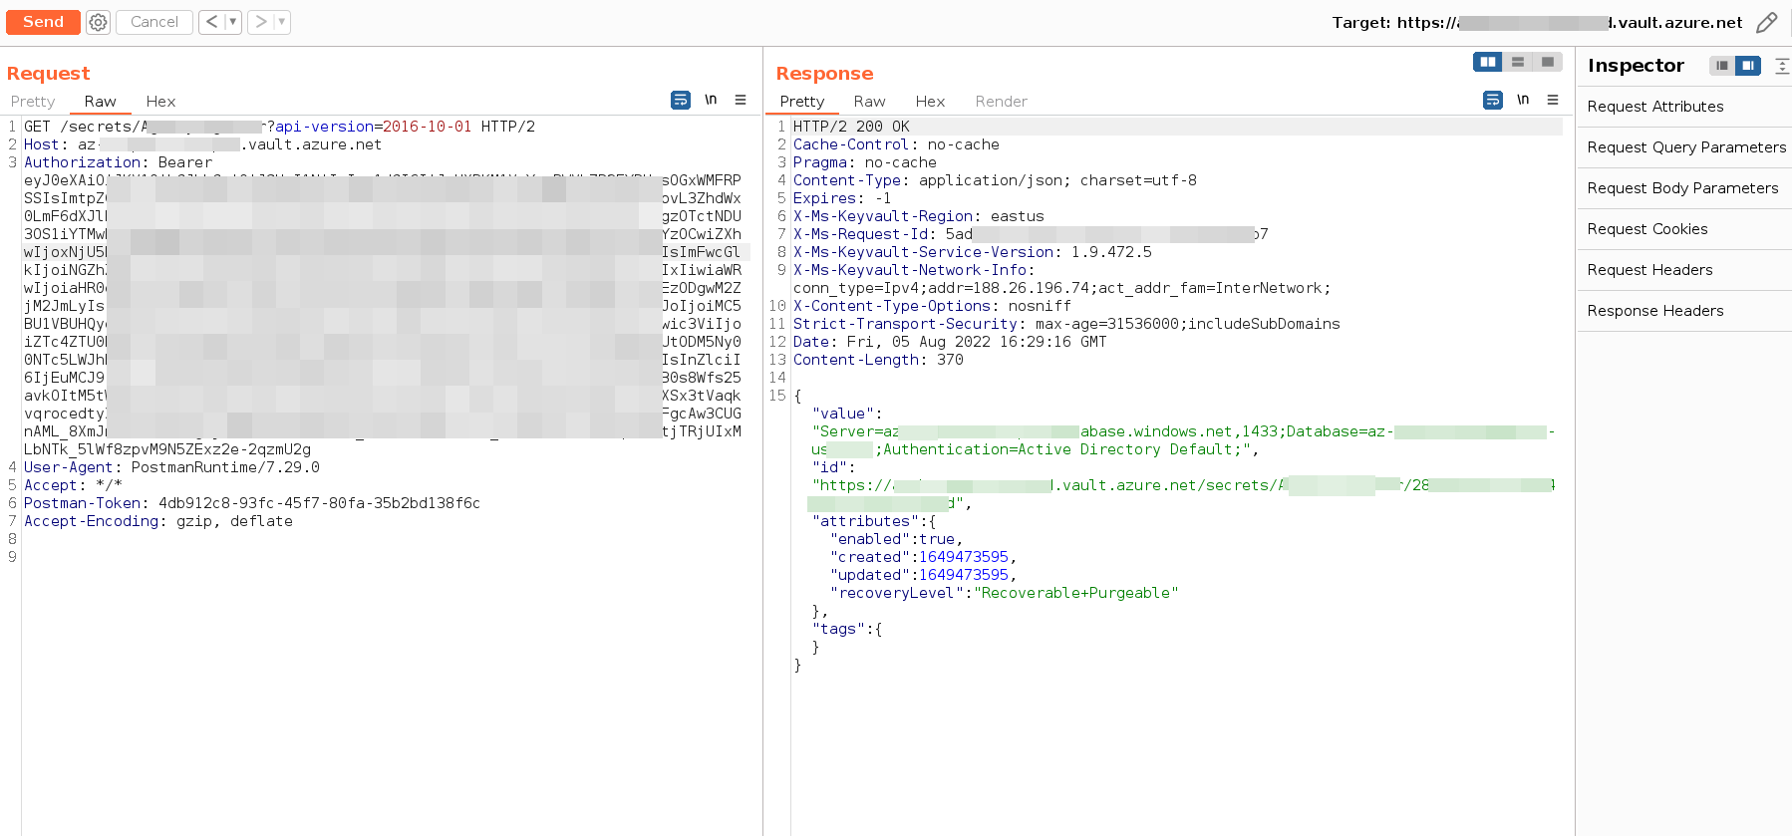Expand Request Body Parameters section
The height and width of the screenshot is (836, 1792).
coord(1684,188)
